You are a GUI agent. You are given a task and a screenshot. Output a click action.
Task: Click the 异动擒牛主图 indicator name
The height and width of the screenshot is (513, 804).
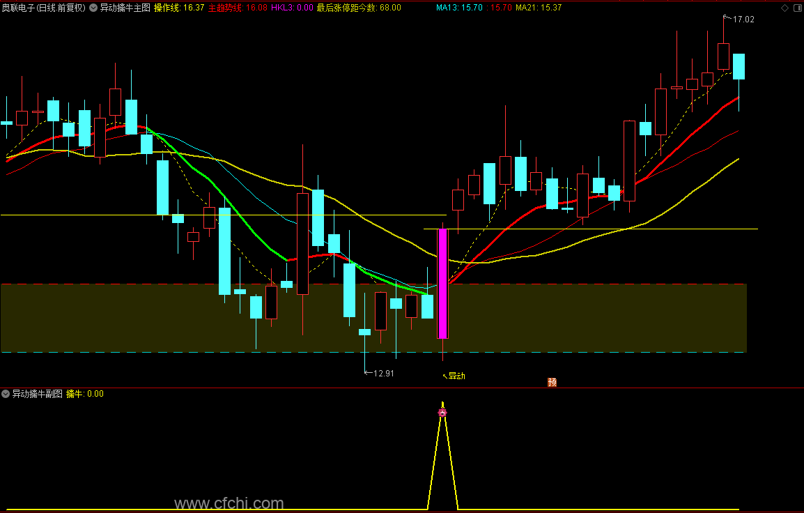tap(125, 8)
